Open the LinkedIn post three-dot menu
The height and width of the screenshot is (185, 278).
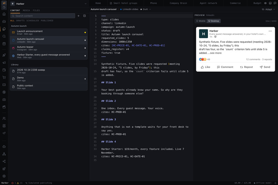(x=270, y=31)
